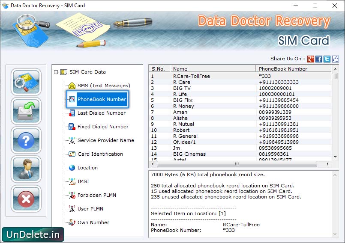Click the table horizontal scrollbar left arrow
The image size is (345, 243).
153,164
